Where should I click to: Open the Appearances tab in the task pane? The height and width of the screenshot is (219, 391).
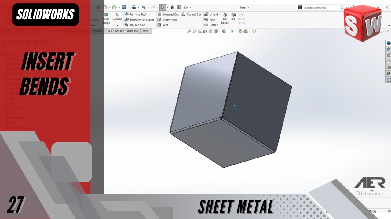[389, 74]
